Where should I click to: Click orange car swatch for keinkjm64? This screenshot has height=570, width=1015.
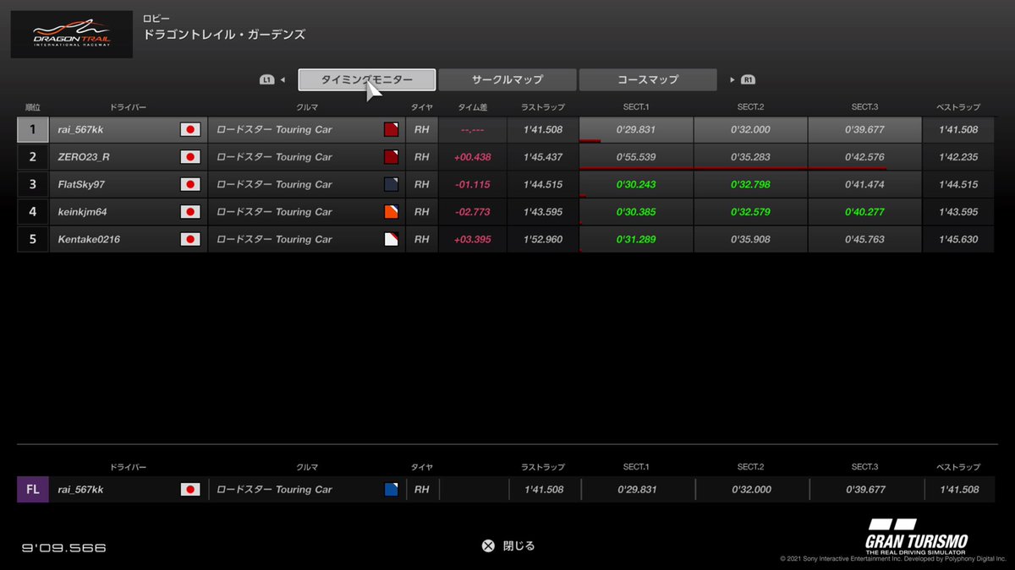point(391,212)
